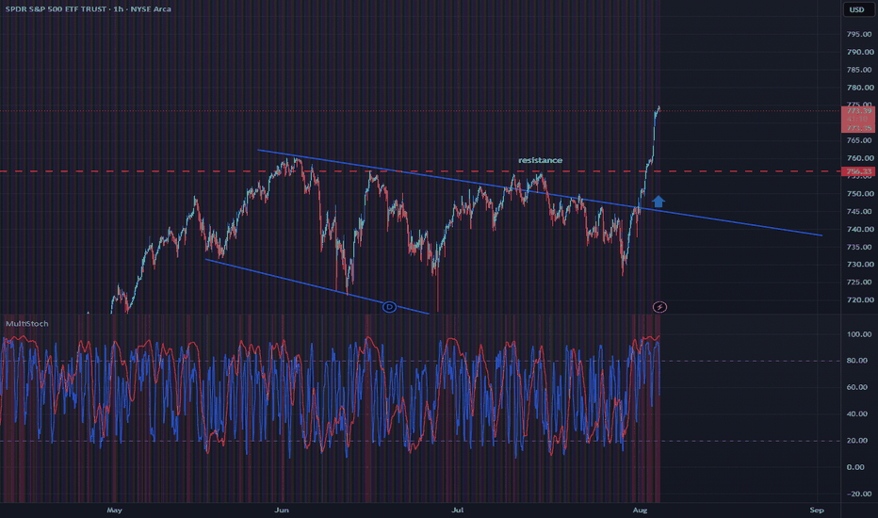Click 745.00 on the price axis
878x518 pixels.
[860, 212]
